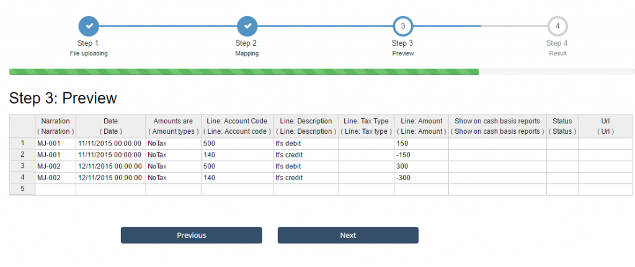635x267 pixels.
Task: Select row 5 header
Action: pyautogui.click(x=22, y=189)
